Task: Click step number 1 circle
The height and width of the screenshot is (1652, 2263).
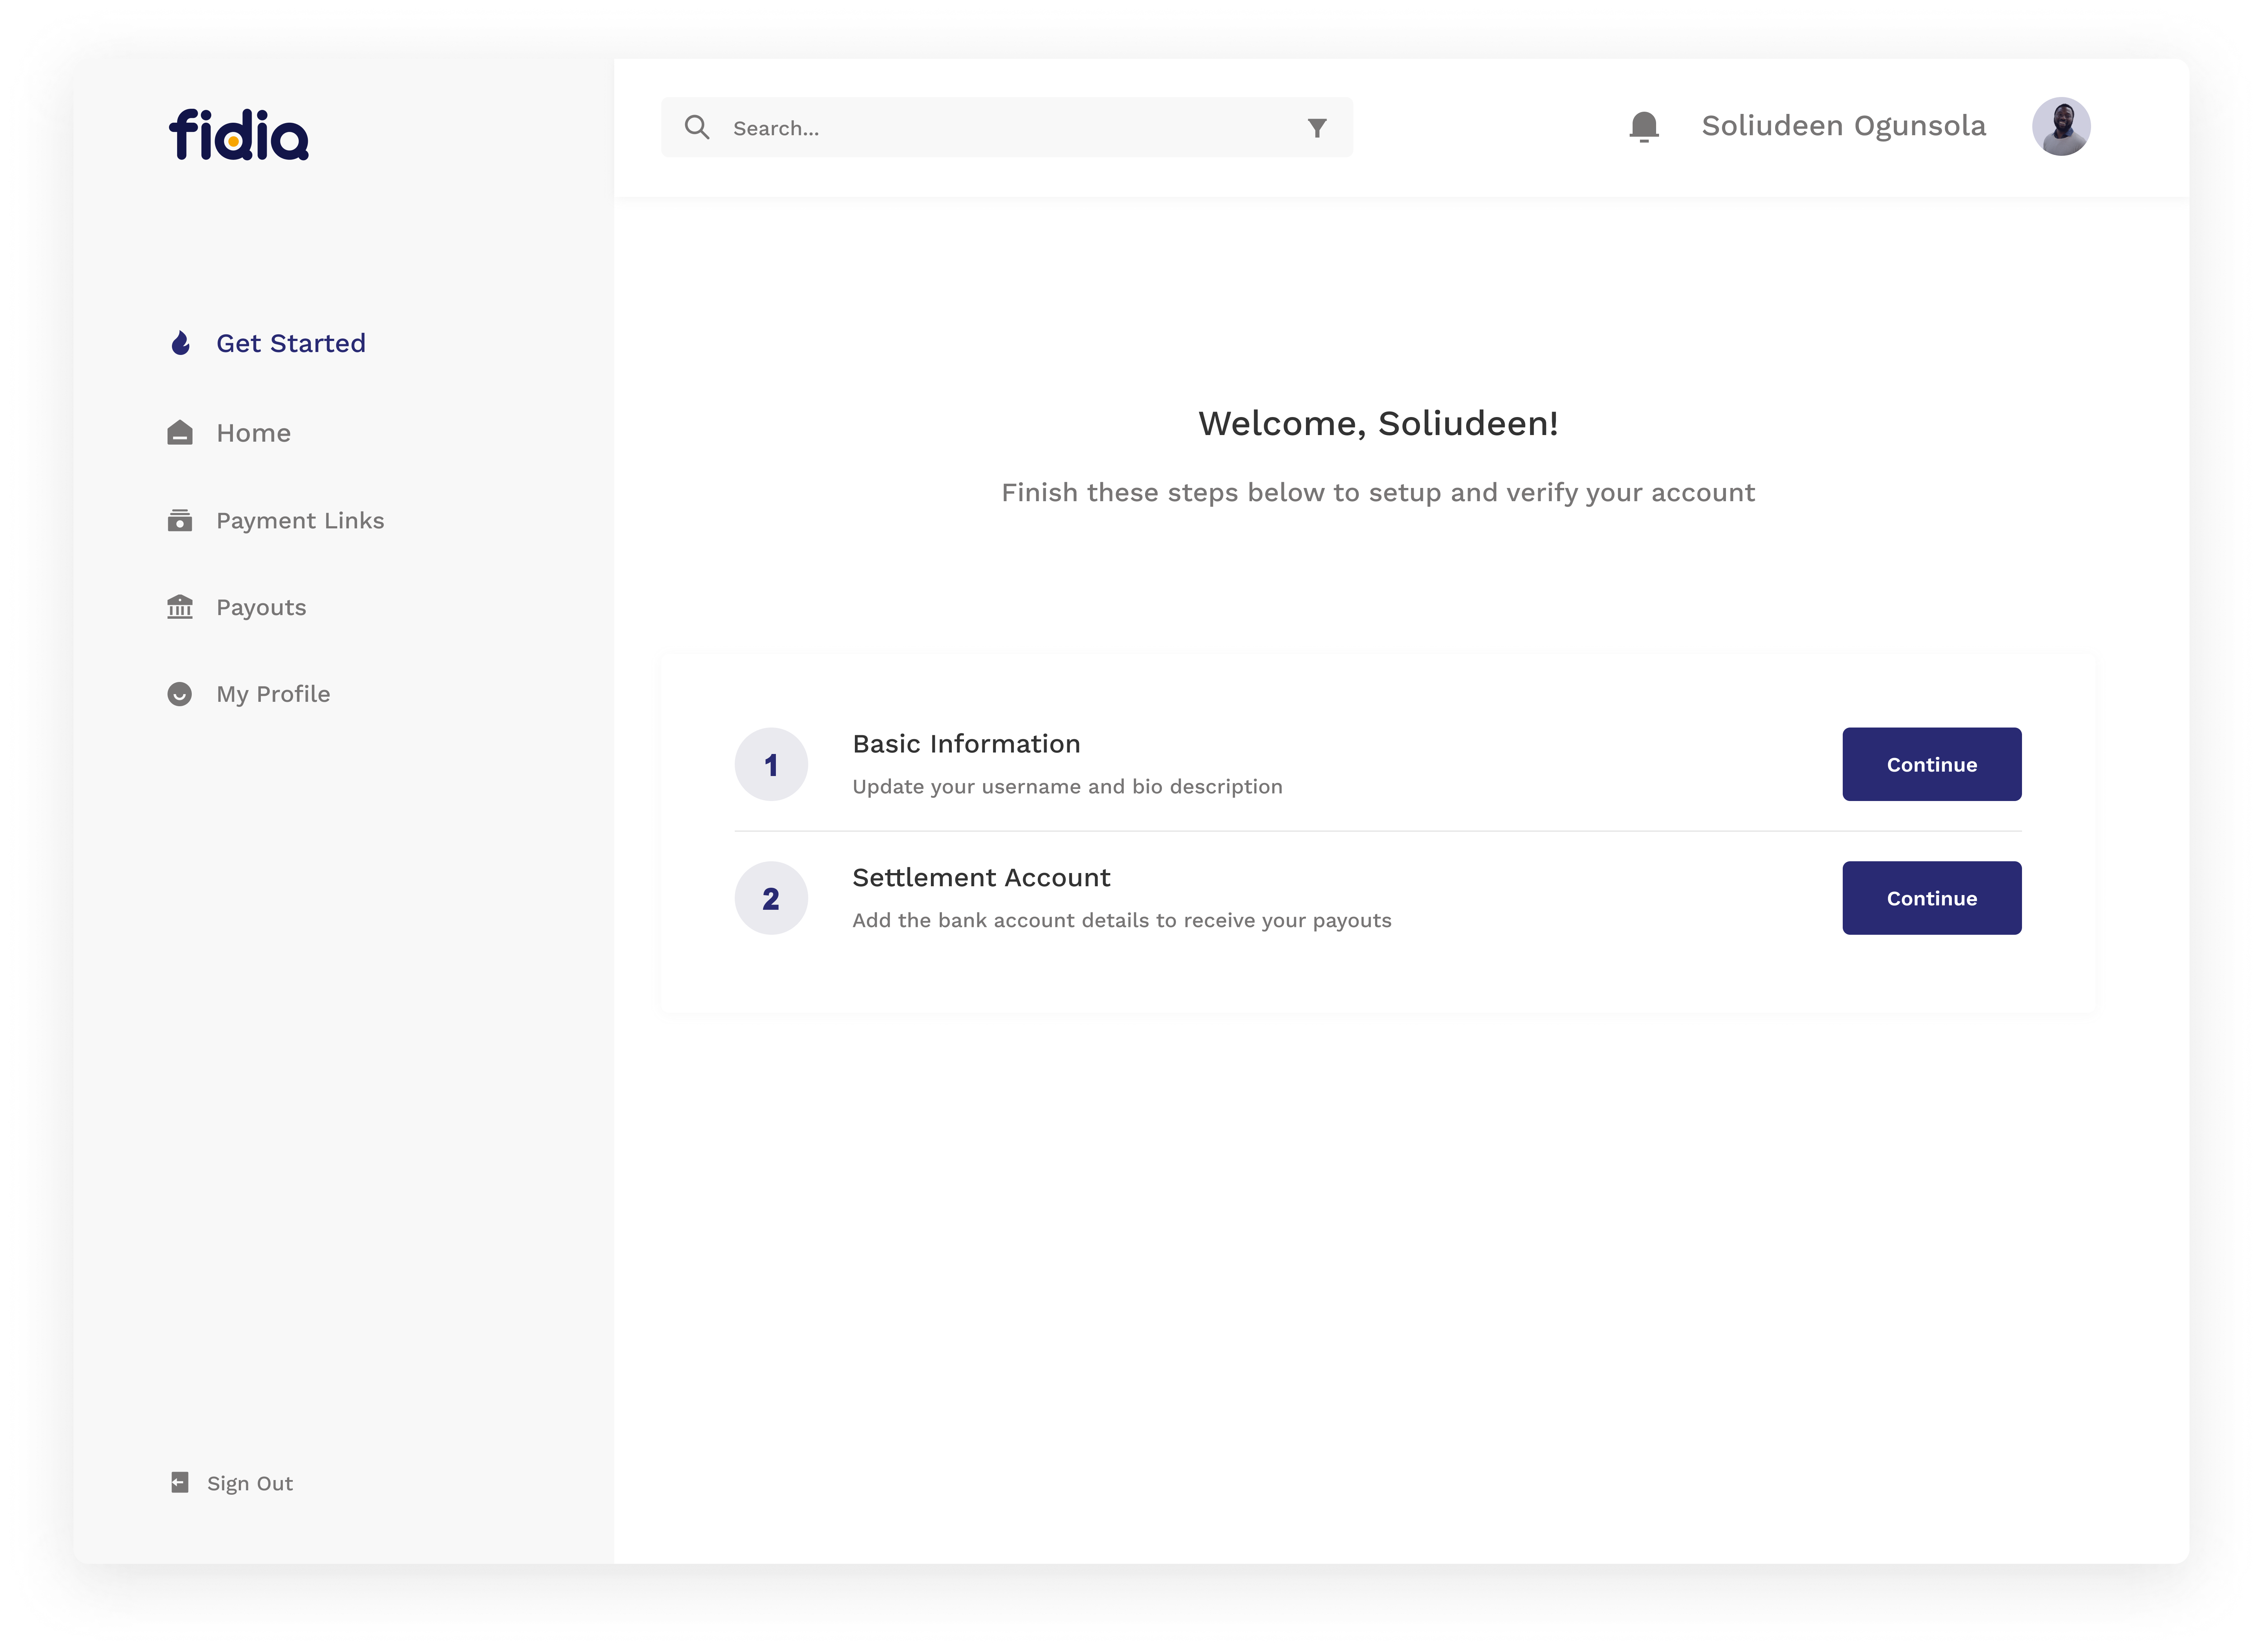Action: pyautogui.click(x=771, y=764)
